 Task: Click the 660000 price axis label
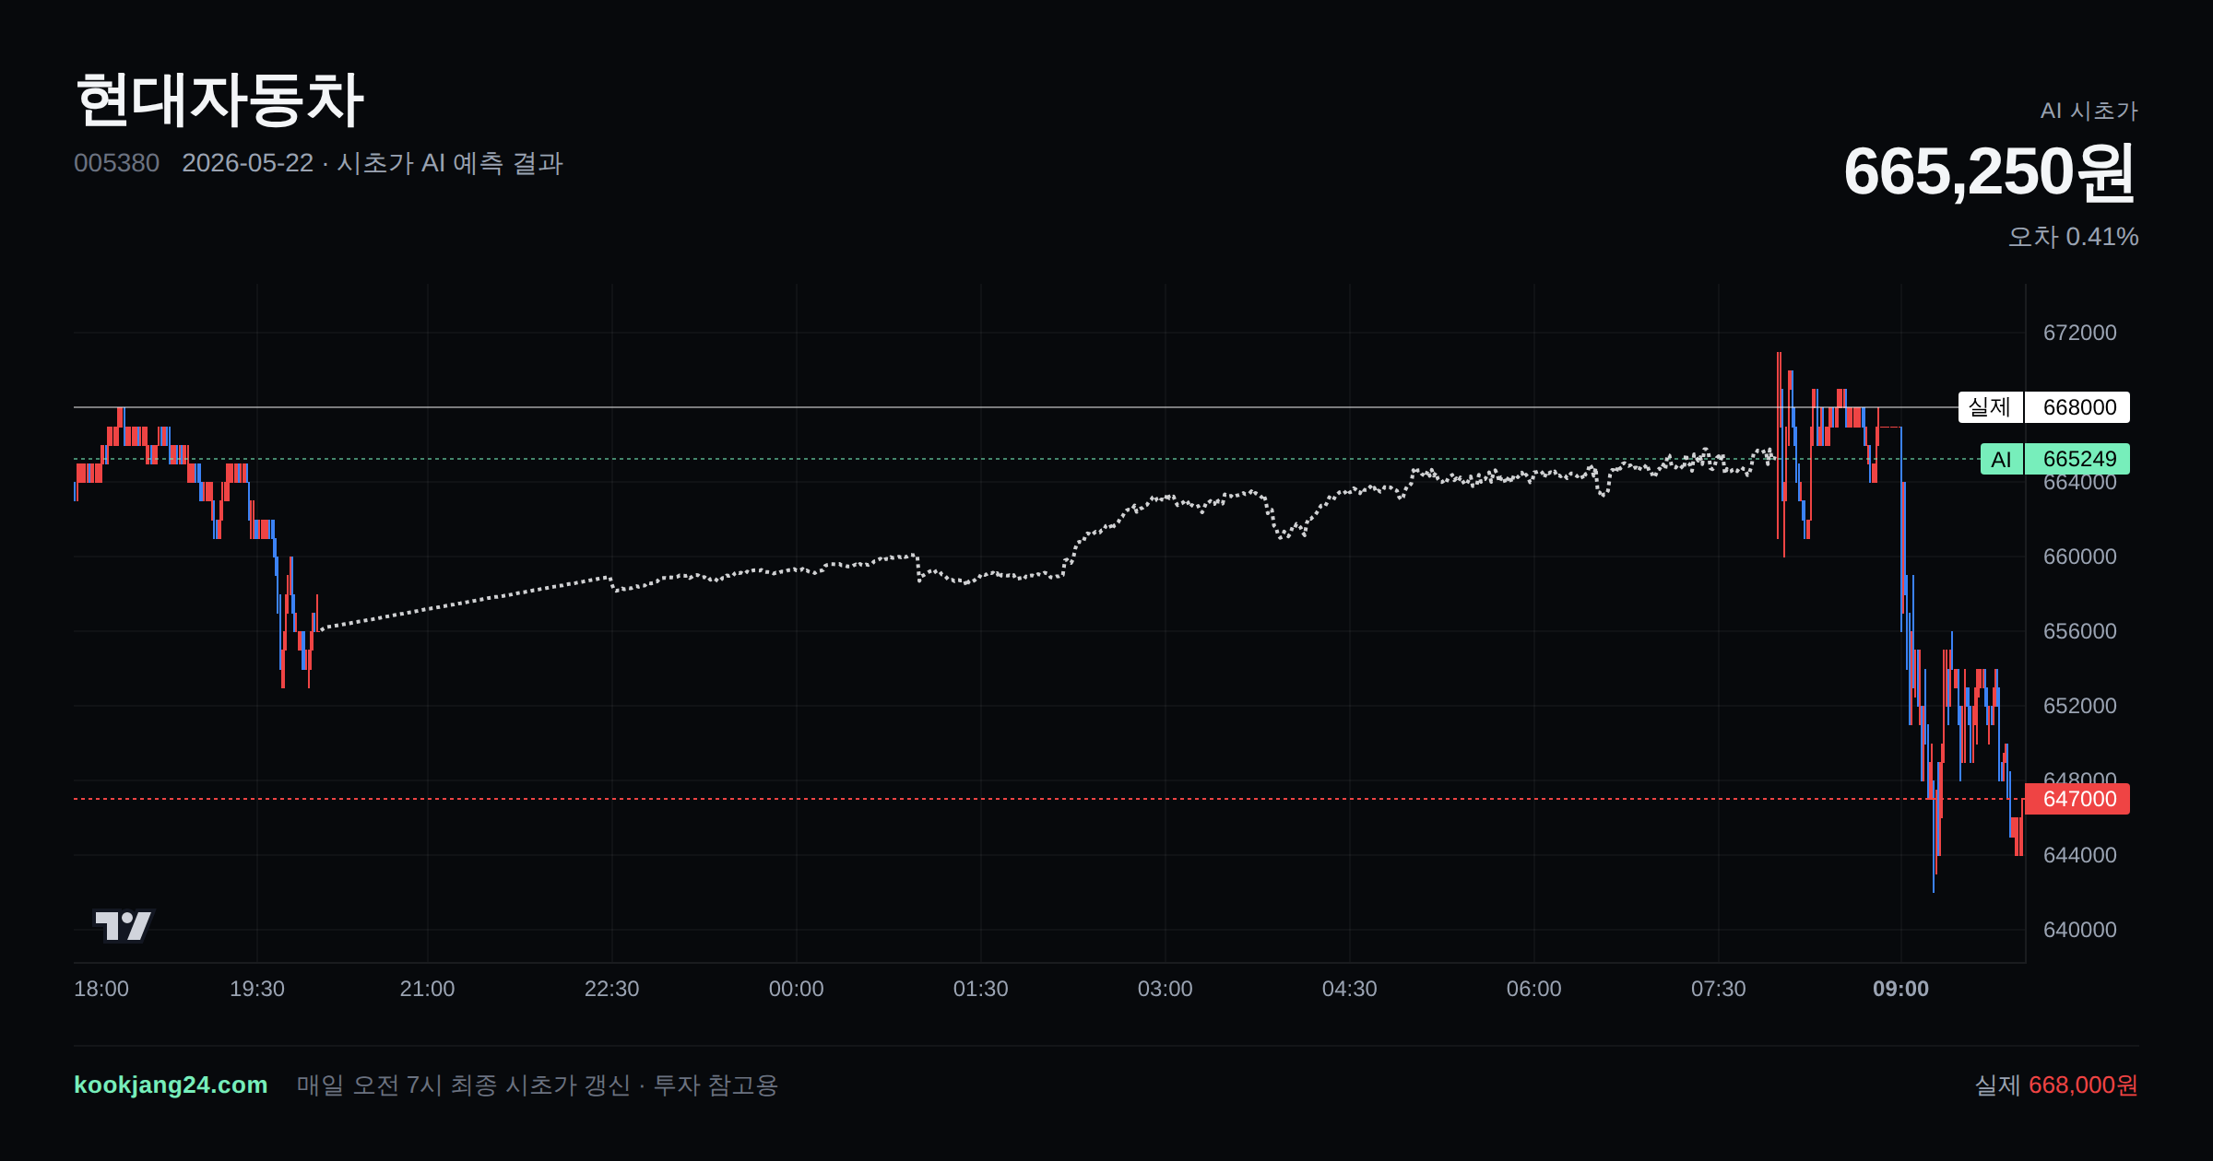pyautogui.click(x=2079, y=557)
